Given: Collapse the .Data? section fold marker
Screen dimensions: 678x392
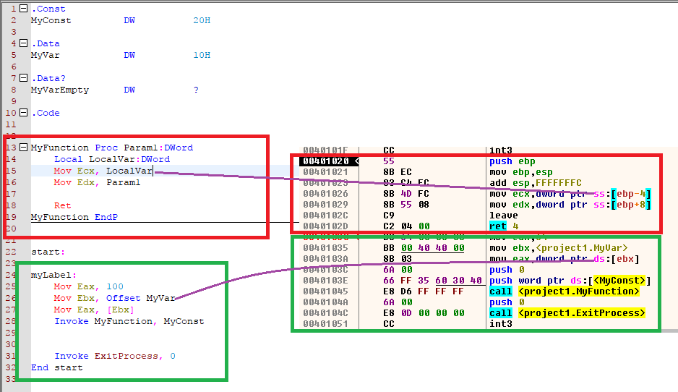Looking at the screenshot, I should coord(23,78).
